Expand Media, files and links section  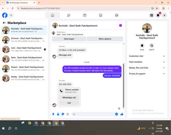[147, 68]
